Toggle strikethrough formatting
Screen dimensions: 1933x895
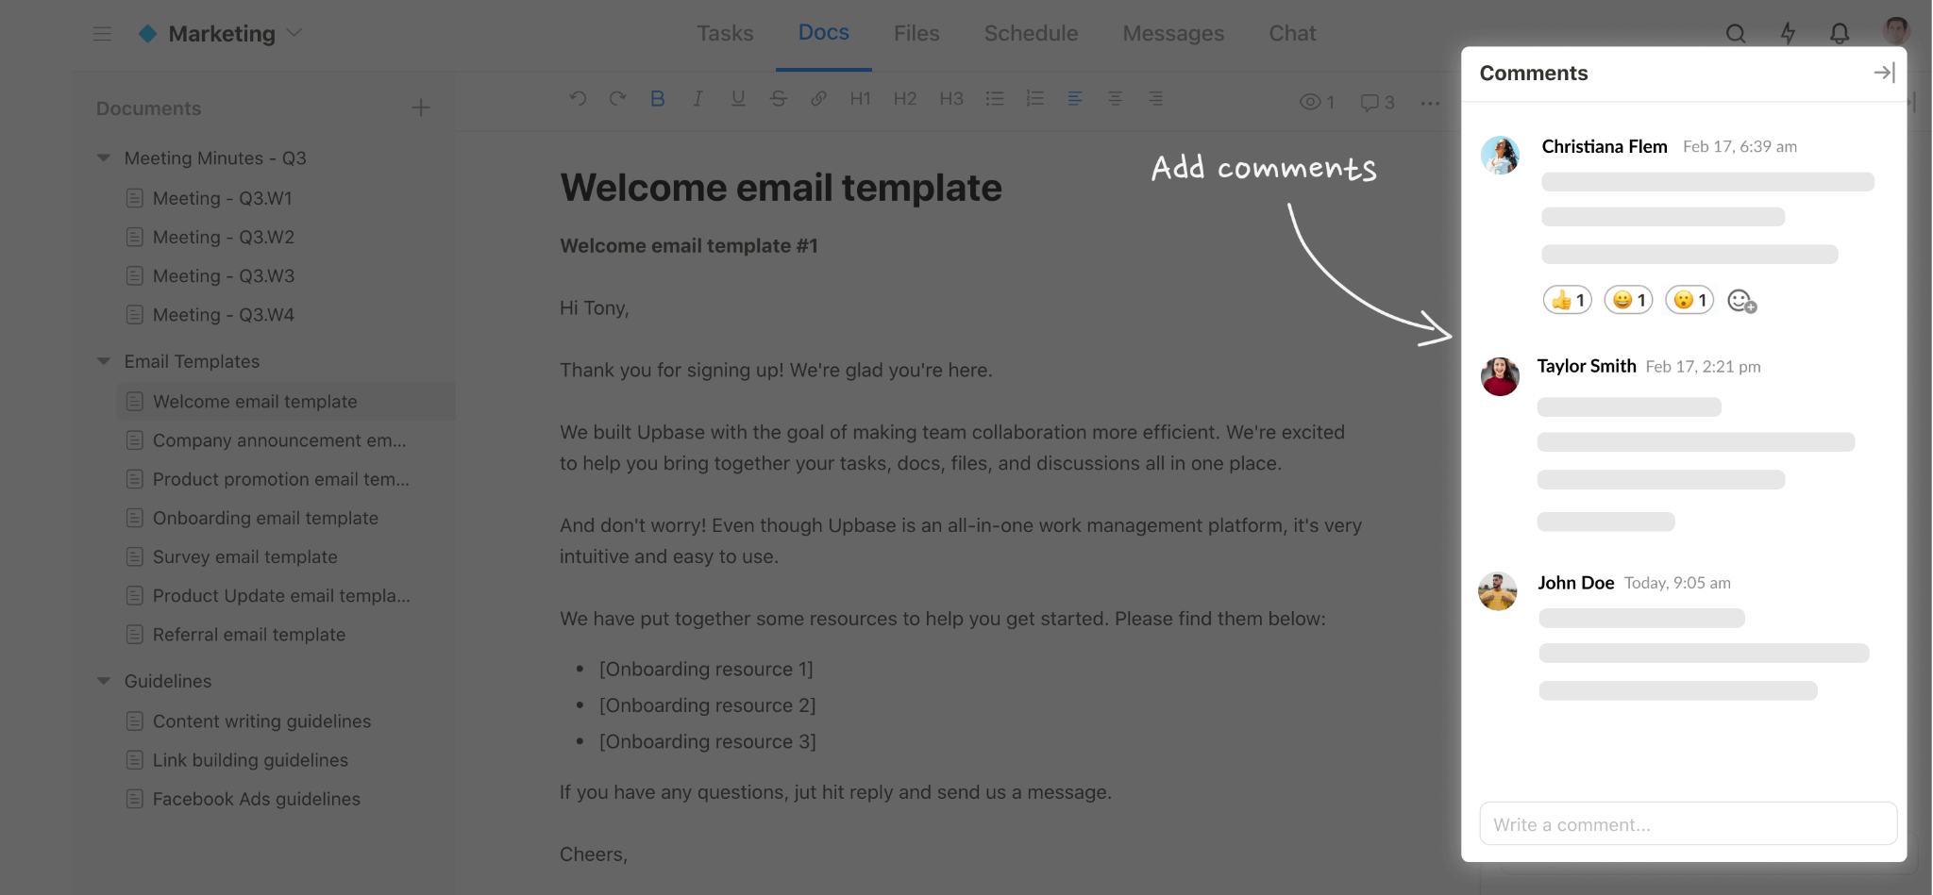coord(778,98)
